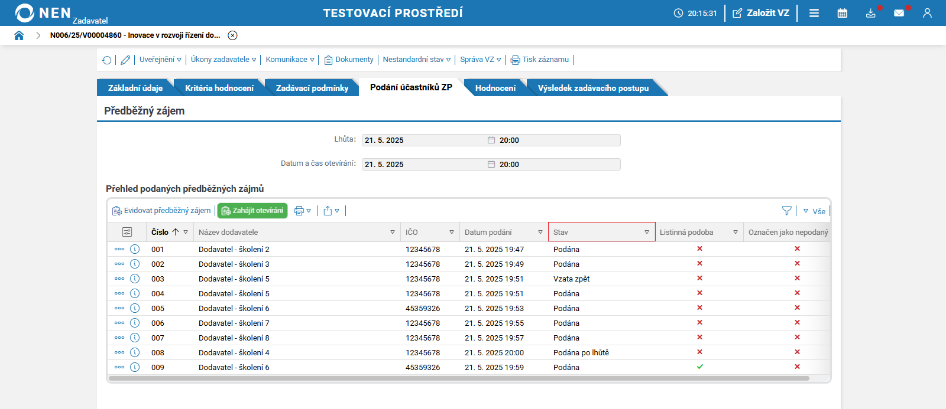946x409 pixels.
Task: Close the N006/25/V00004860 breadcrumb tab
Action: [233, 35]
